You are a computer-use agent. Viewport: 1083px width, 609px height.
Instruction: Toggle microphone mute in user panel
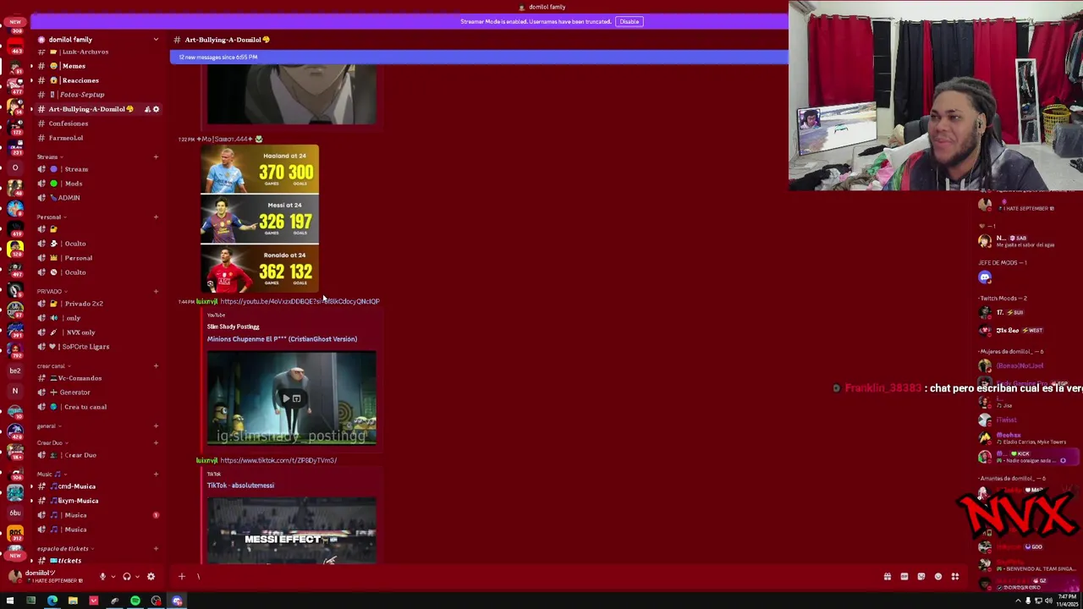[102, 577]
